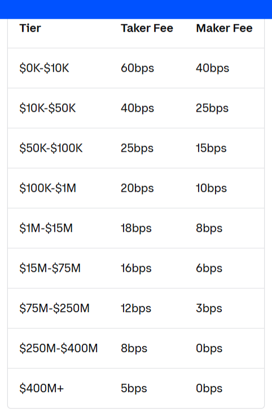The width and height of the screenshot is (272, 416).
Task: Click the 15bps maker fee value
Action: [211, 149]
